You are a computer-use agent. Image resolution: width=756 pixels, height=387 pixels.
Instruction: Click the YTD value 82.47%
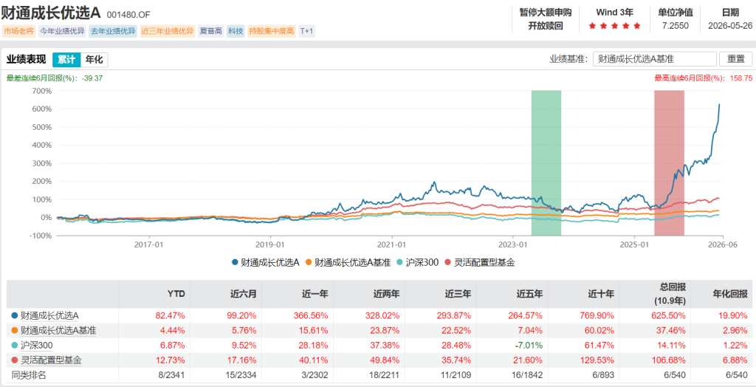point(171,315)
